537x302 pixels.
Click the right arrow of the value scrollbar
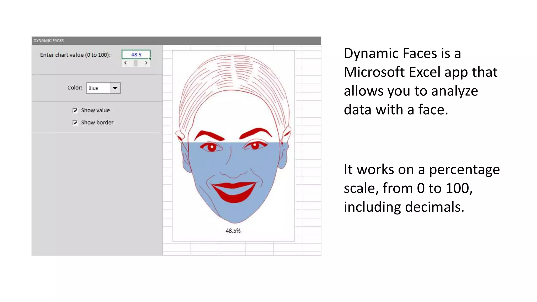[146, 63]
